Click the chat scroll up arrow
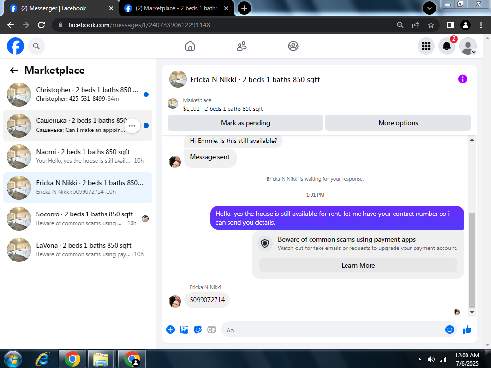 (472, 140)
